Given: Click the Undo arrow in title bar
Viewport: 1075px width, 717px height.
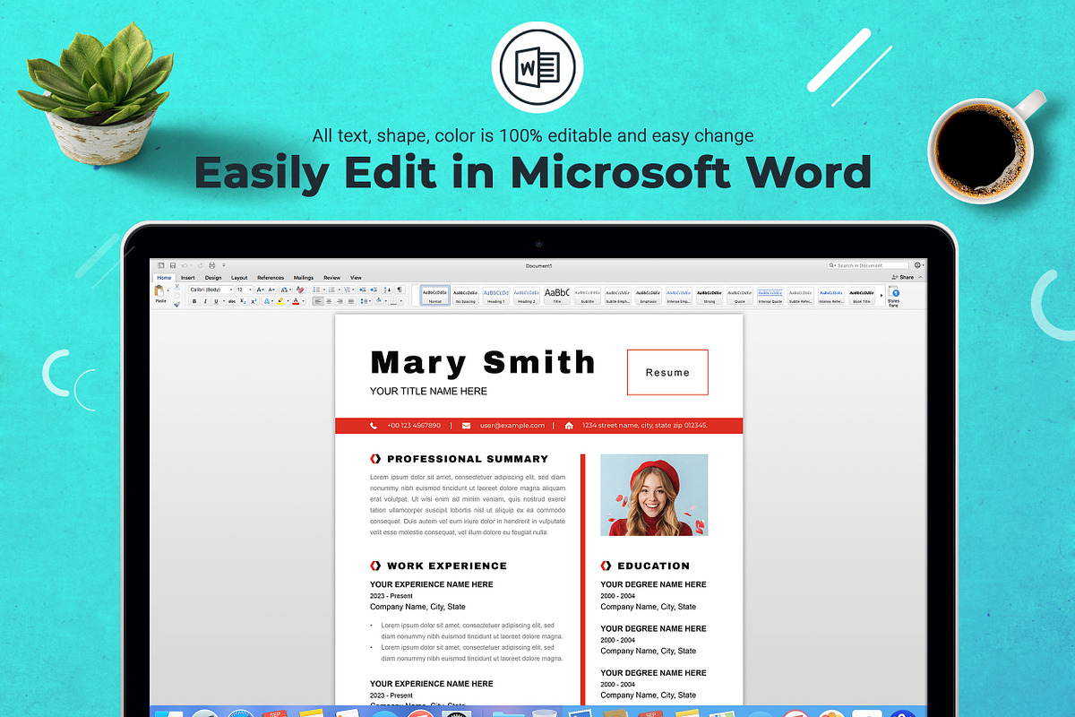Looking at the screenshot, I should click(185, 265).
